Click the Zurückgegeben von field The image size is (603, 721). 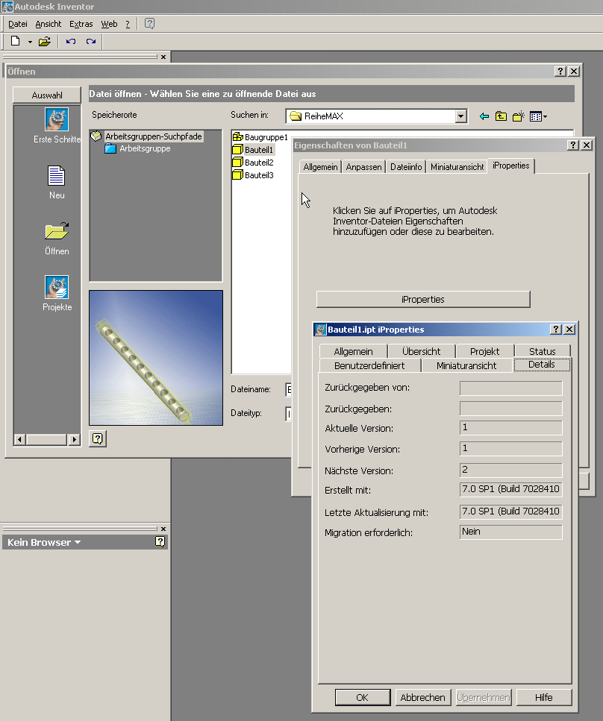[x=511, y=388]
